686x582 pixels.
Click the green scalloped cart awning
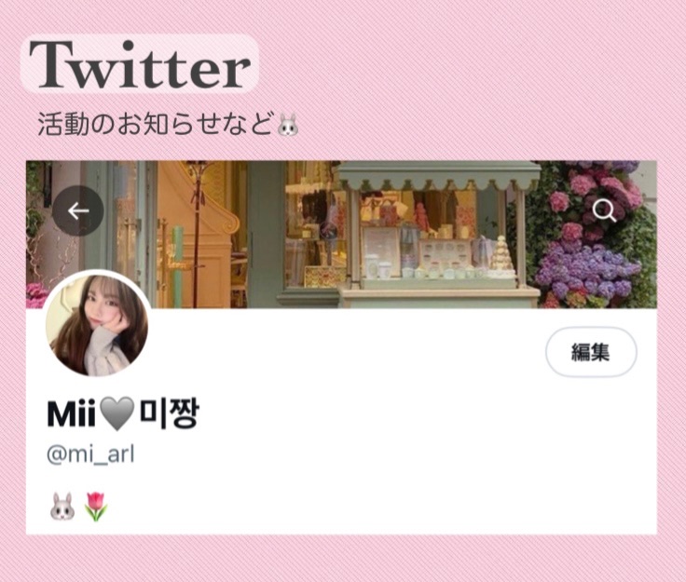pos(439,176)
